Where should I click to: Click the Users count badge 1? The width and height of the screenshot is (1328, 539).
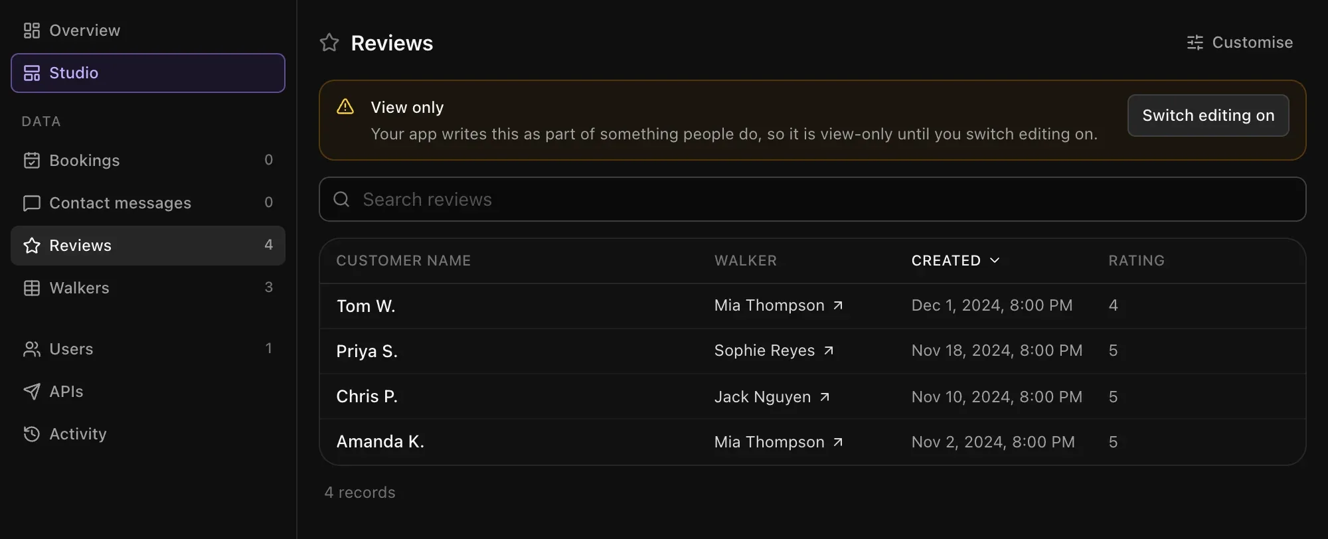(269, 348)
